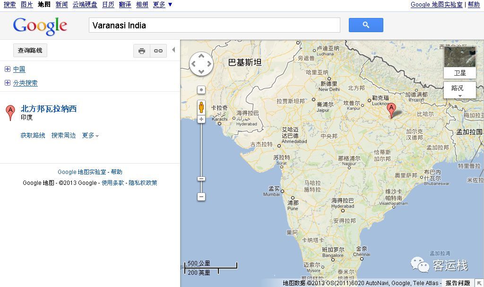Zoom out with the minus button
Image resolution: width=484 pixels, height=287 pixels.
coord(201,197)
